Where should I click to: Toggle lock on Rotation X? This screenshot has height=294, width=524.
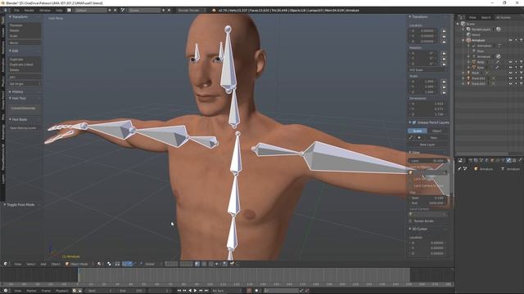tap(444, 53)
